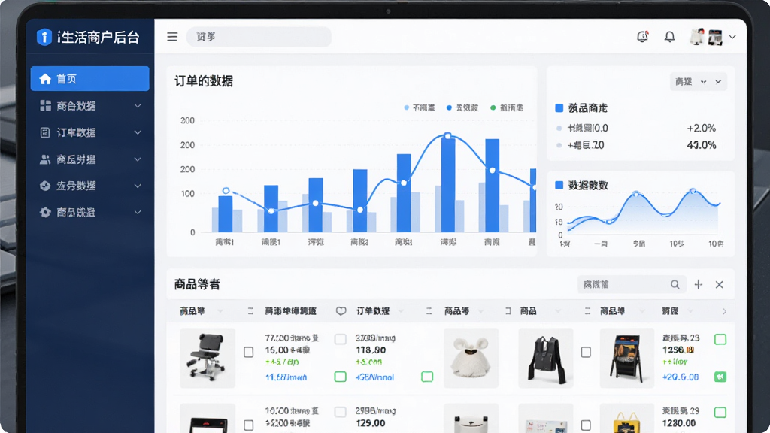770x433 pixels.
Task: Click the i生活商户后台 title text
Action: point(99,37)
